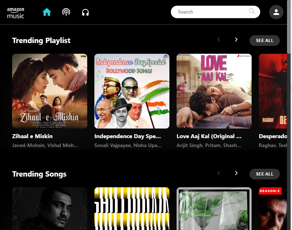Show next Trending Songs items
Image resolution: width=292 pixels, height=230 pixels.
[236, 173]
